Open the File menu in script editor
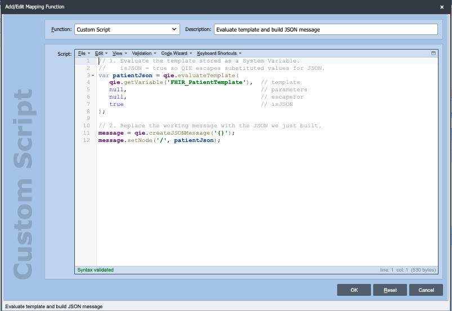Image resolution: width=452 pixels, height=311 pixels. 84,53
